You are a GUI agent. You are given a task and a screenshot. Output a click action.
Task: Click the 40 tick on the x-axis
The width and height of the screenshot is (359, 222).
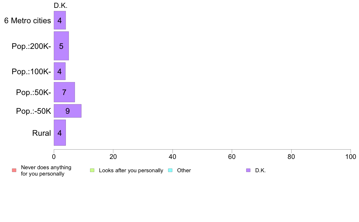pos(173,157)
